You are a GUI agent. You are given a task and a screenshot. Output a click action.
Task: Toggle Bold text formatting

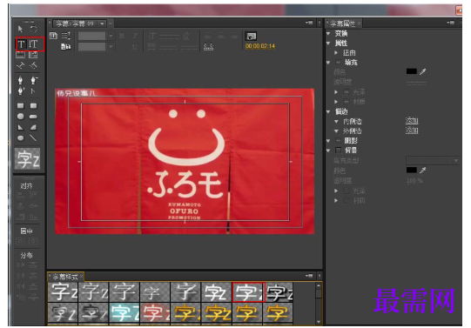pos(122,36)
